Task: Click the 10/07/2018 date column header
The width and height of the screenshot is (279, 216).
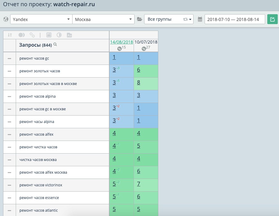Action: pyautogui.click(x=146, y=42)
